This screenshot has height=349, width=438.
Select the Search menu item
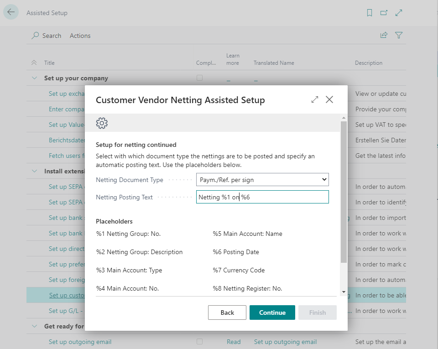[51, 36]
